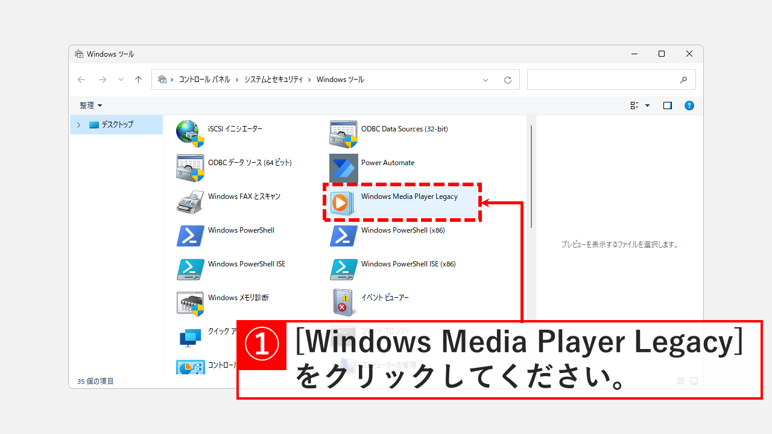This screenshot has height=434, width=772.
Task: Switch to details view at status bar
Action: pyautogui.click(x=680, y=380)
